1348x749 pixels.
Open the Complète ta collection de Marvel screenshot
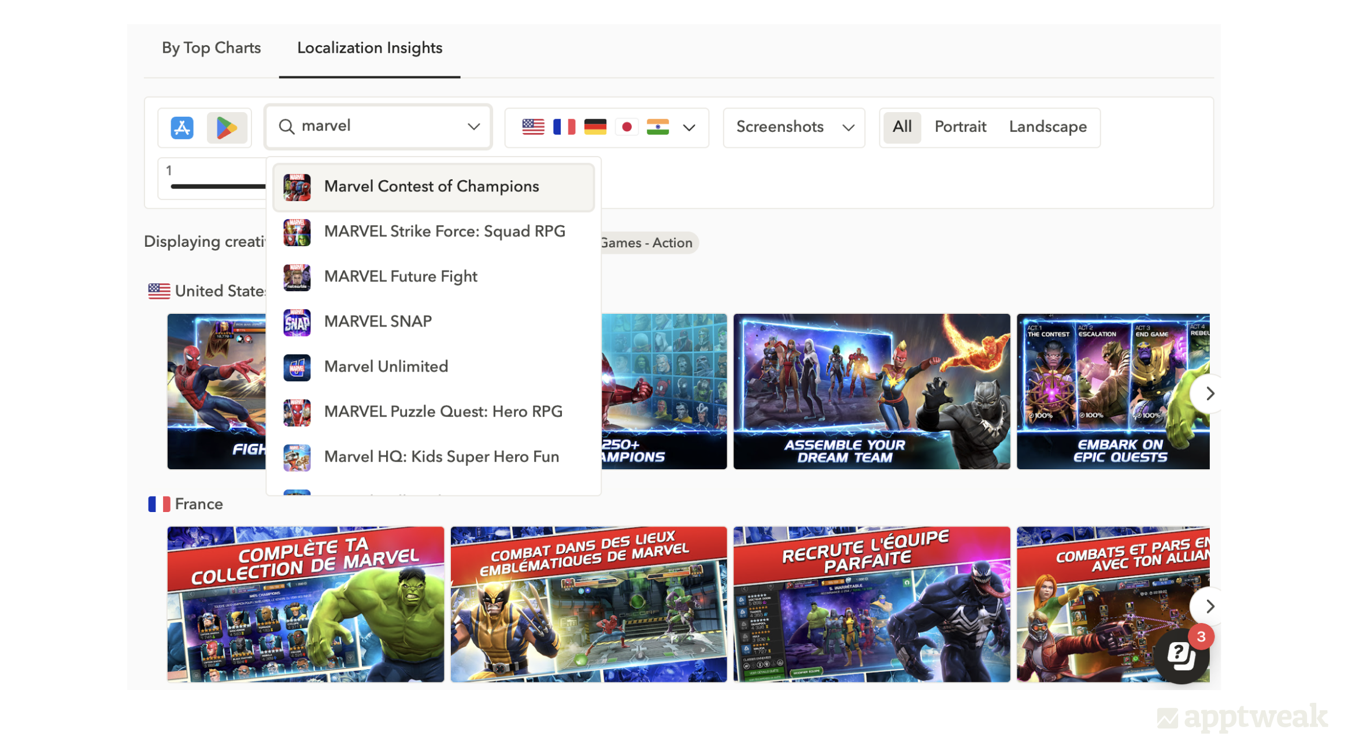(306, 605)
